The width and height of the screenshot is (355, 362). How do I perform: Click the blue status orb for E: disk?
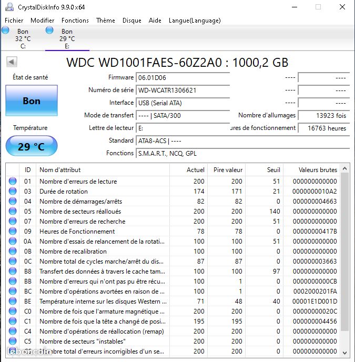(x=49, y=30)
